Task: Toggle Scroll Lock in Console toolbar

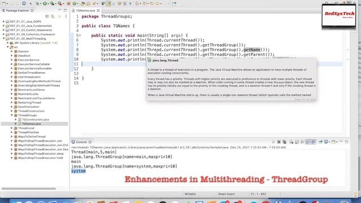Action: (297, 142)
